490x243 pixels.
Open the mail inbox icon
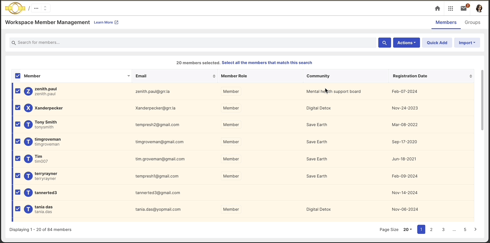(x=464, y=8)
